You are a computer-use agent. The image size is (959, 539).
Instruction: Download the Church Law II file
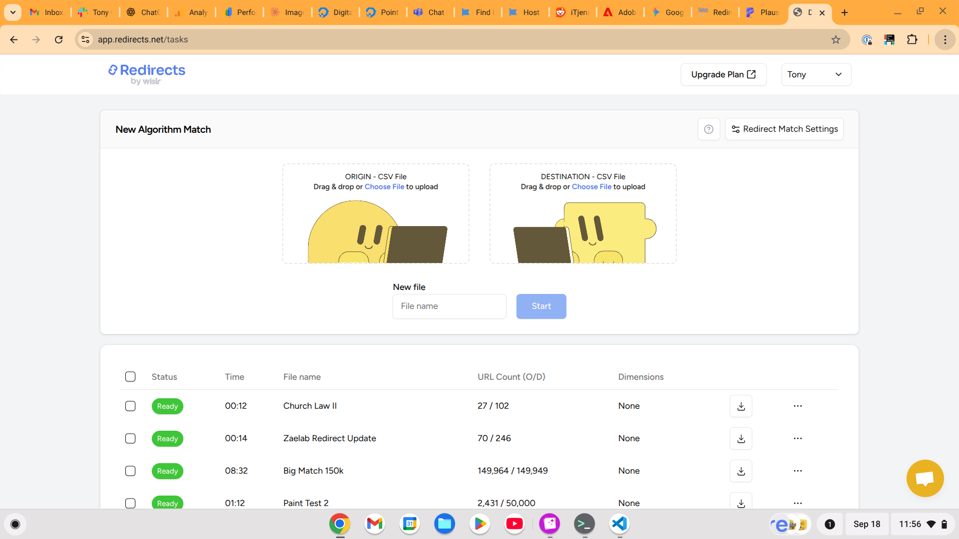click(x=741, y=406)
